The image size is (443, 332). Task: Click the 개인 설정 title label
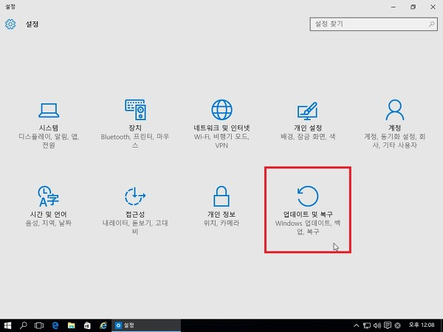coord(308,128)
